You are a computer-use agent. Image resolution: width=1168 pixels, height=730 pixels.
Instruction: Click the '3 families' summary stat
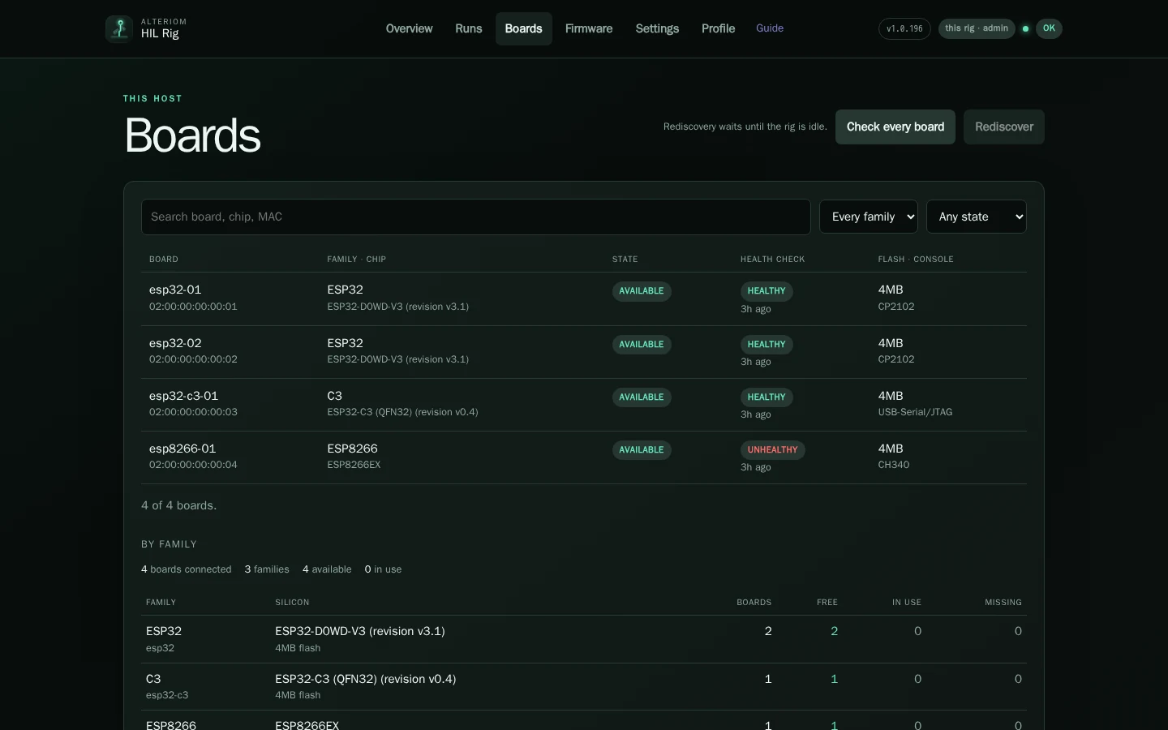coord(267,569)
